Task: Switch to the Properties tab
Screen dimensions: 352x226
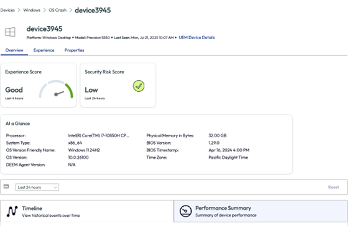Action: (74, 50)
